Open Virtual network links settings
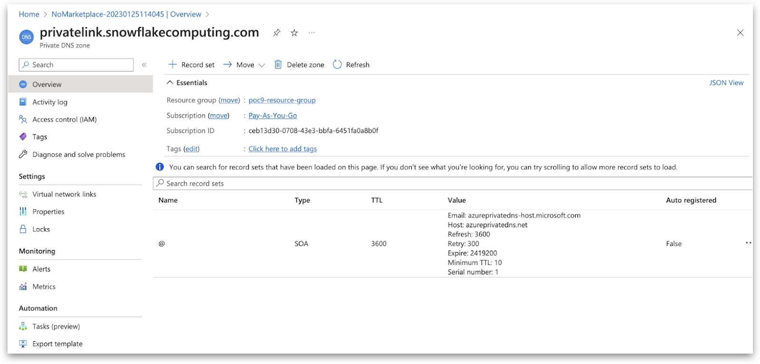 [x=64, y=194]
